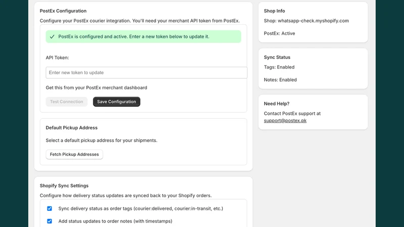The width and height of the screenshot is (404, 227).
Task: Toggle sync delivery status as order tags checkbox
Action: (49, 208)
